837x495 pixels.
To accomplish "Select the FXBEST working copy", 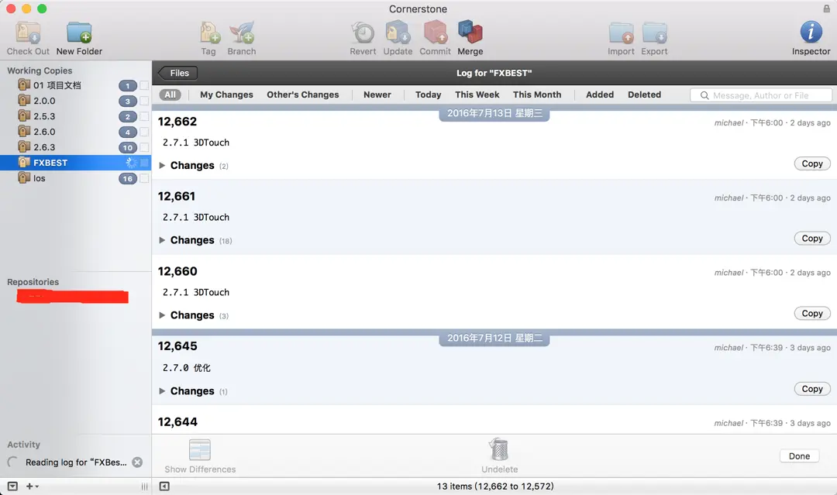I will pos(74,163).
